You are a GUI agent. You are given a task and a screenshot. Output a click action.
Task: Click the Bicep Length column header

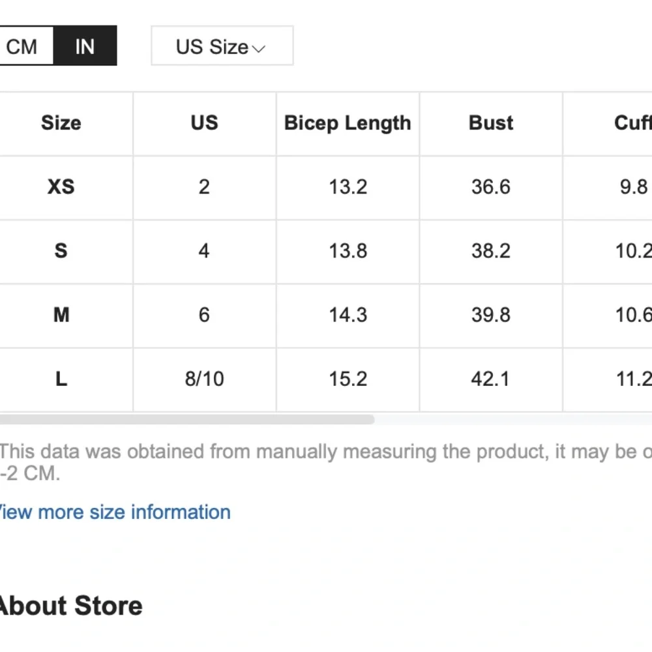coord(348,123)
